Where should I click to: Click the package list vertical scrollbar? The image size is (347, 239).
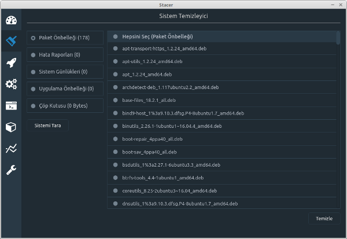[x=338, y=120]
